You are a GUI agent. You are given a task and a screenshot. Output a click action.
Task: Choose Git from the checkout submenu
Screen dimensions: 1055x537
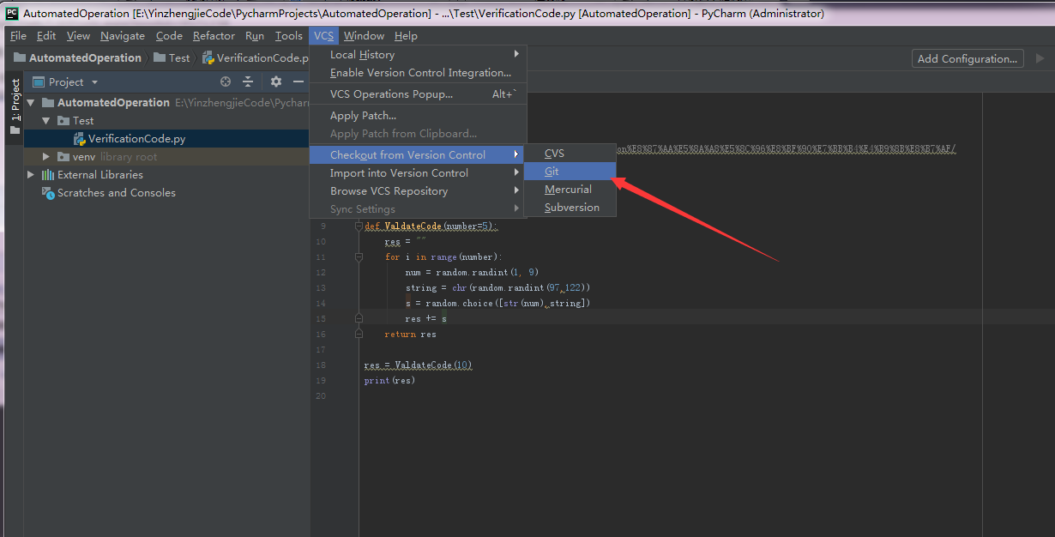pyautogui.click(x=570, y=172)
